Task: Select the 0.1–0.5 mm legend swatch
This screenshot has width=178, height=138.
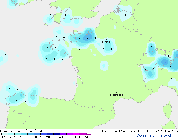Action: (x=5, y=134)
